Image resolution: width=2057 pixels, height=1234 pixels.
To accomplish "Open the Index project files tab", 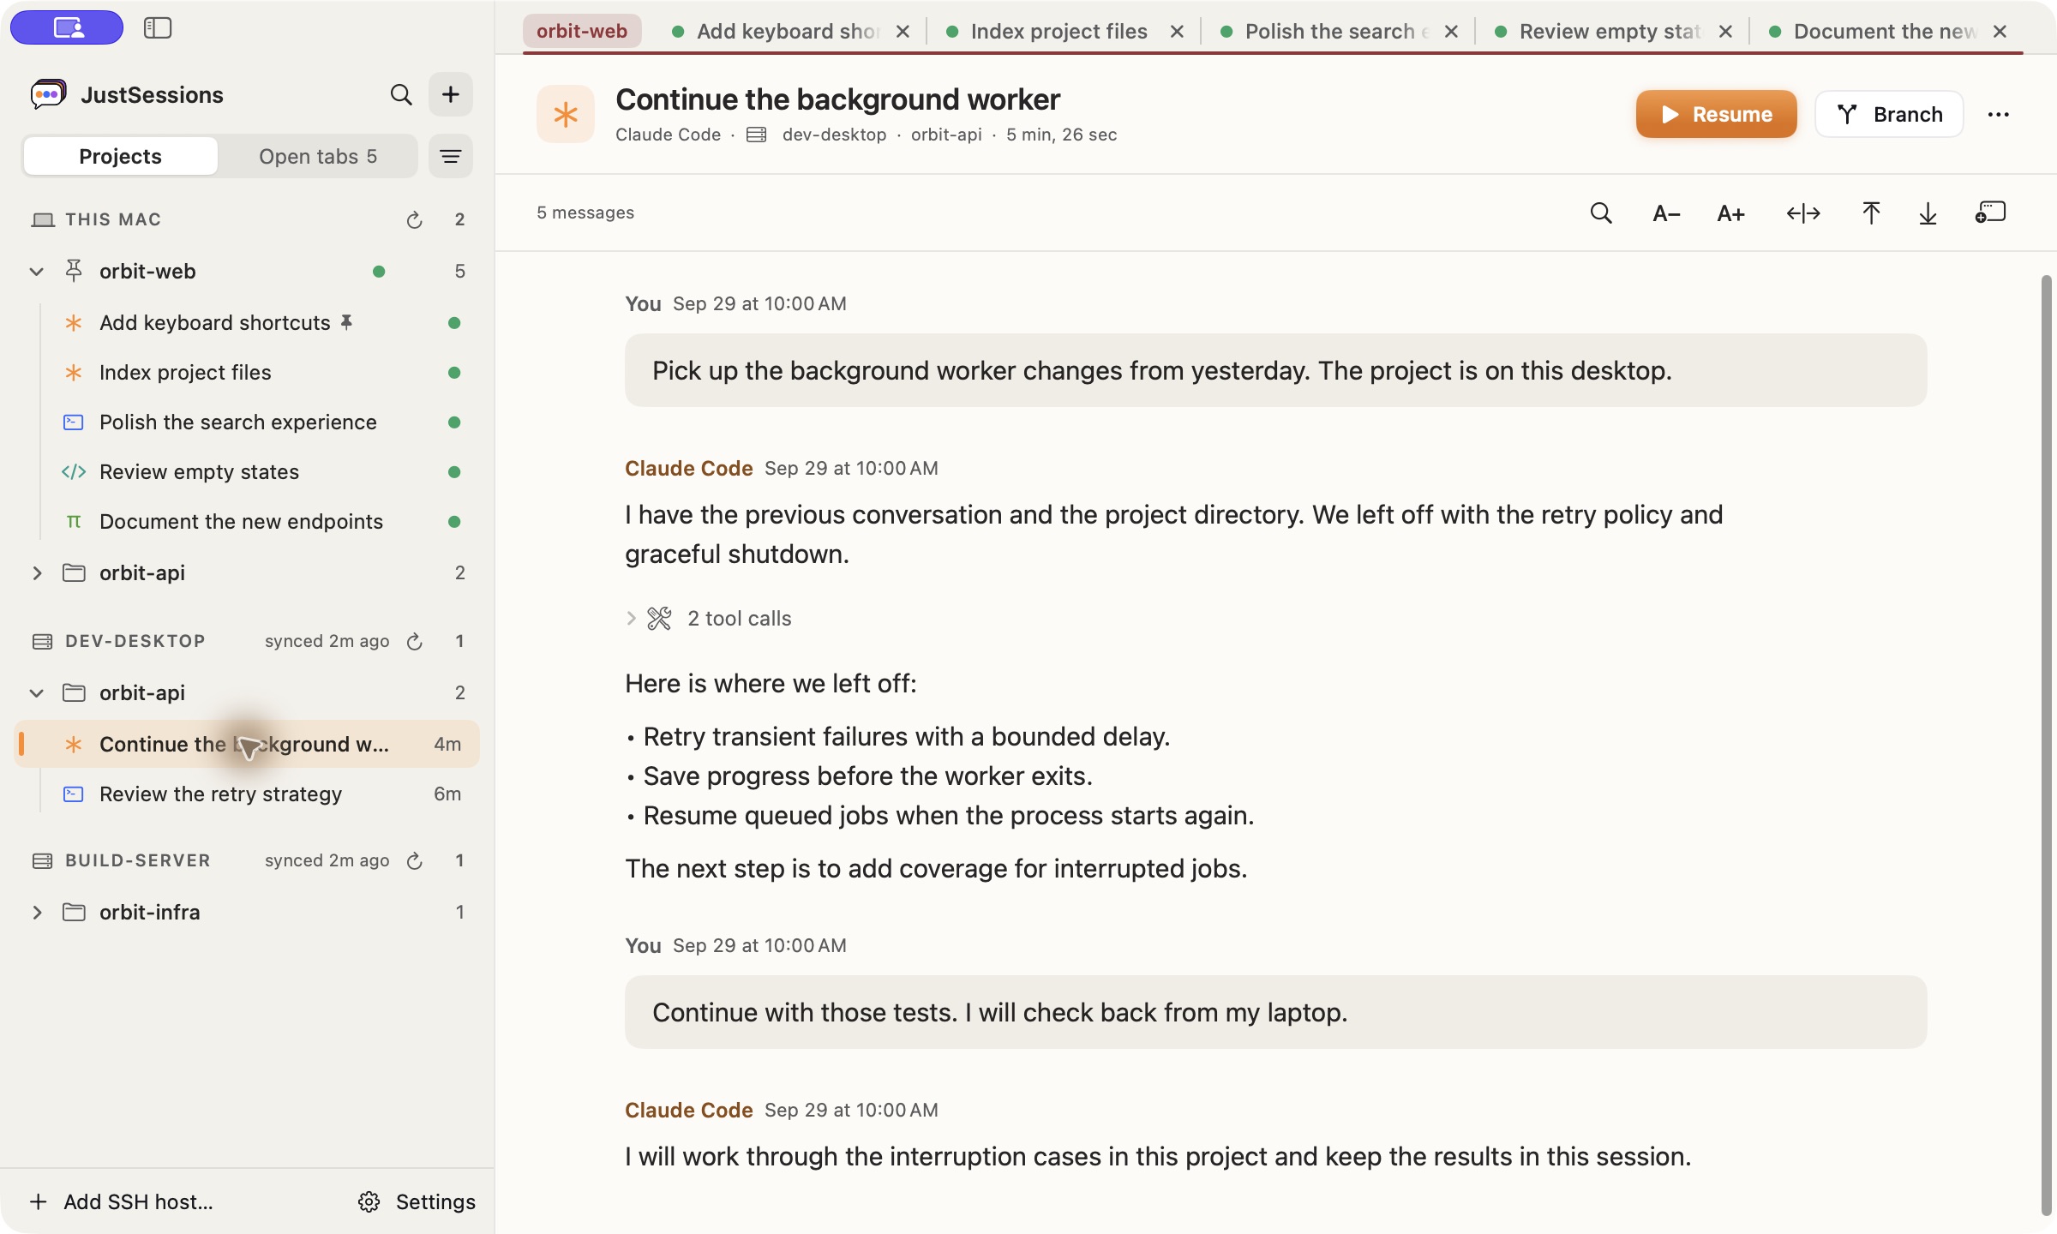I will tap(1058, 31).
